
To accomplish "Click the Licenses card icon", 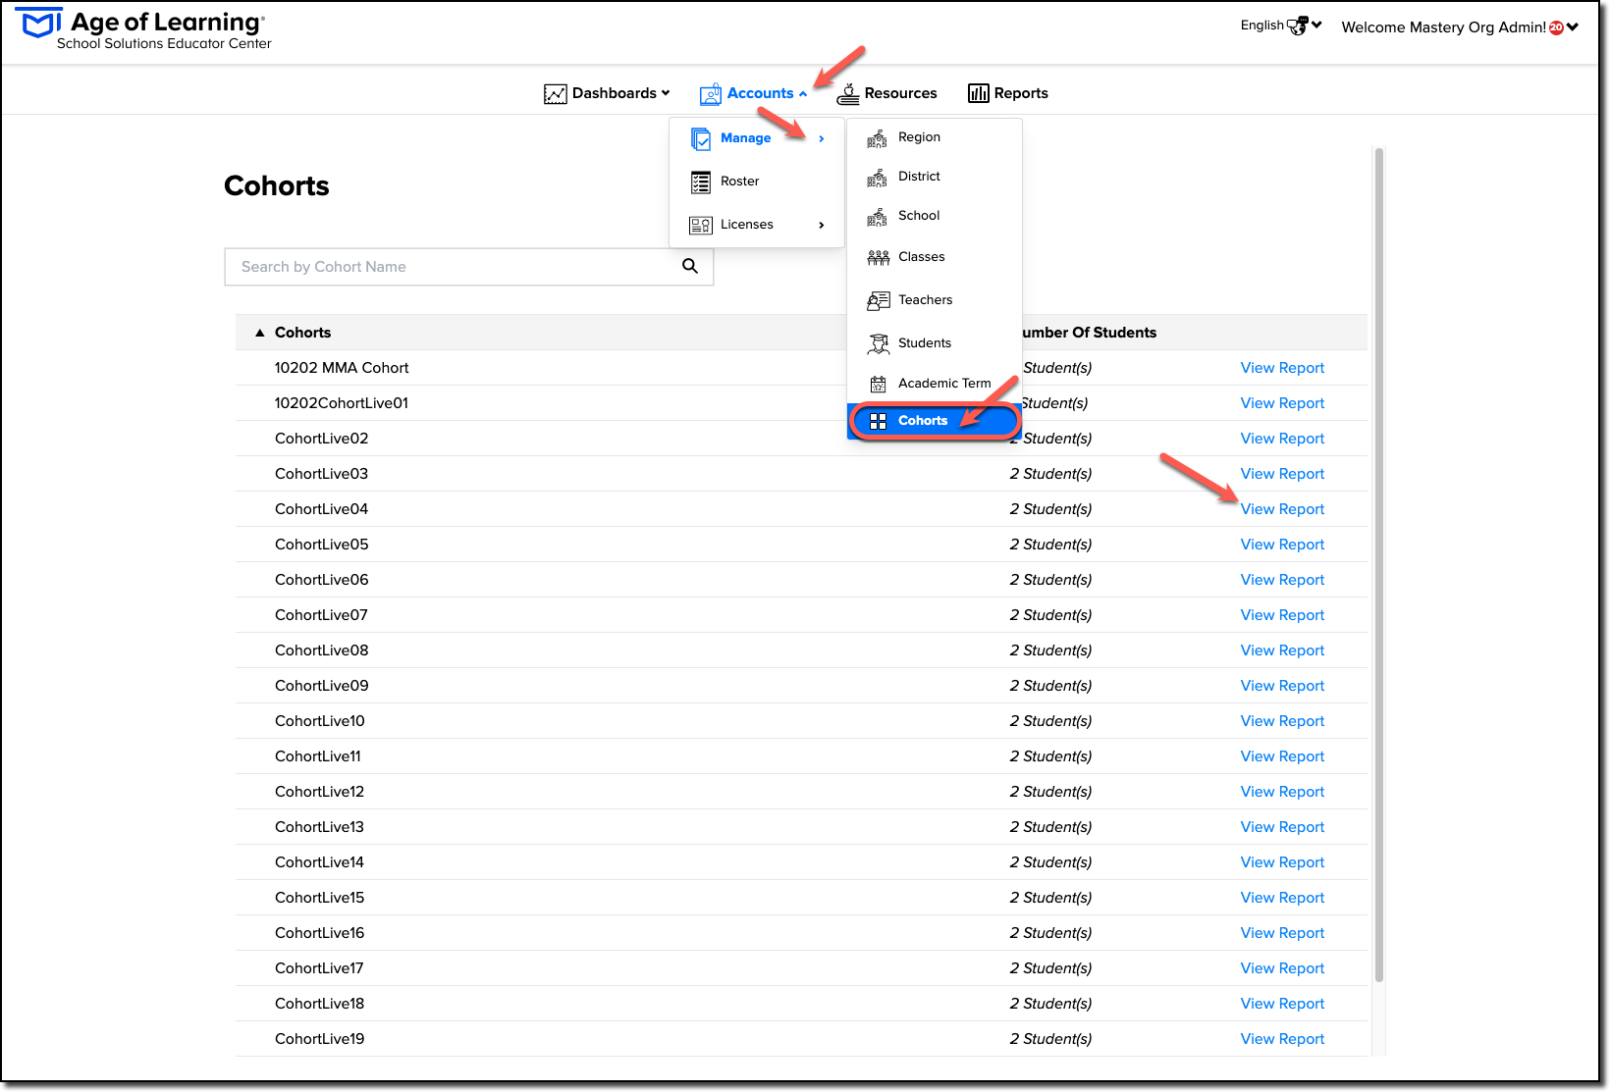I will coord(701,226).
